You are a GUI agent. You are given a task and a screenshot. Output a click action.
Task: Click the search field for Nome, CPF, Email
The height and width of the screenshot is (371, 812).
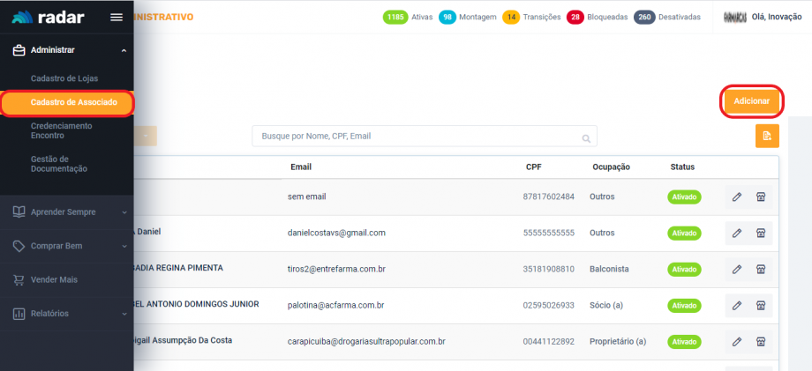[415, 137]
